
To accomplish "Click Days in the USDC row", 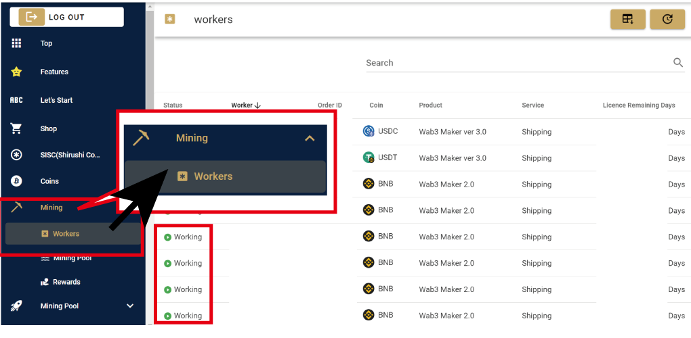I will tap(677, 132).
